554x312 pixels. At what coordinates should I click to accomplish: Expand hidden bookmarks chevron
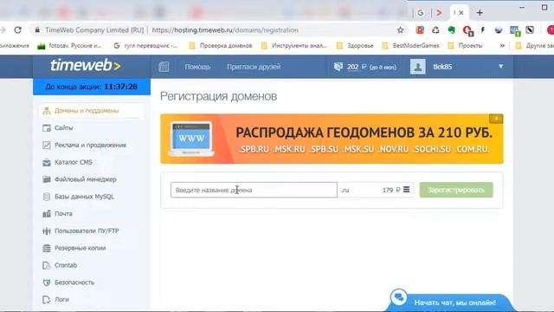pos(502,46)
